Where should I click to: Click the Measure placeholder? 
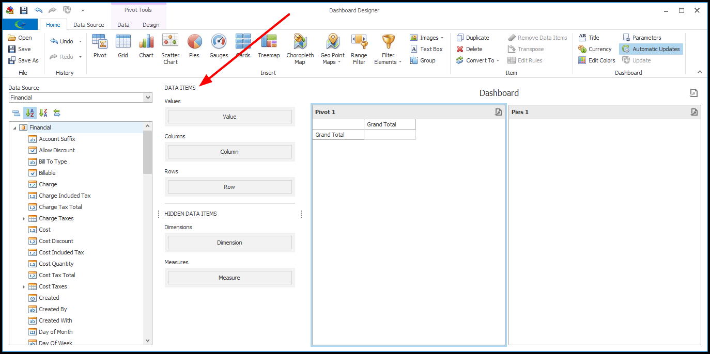(x=229, y=278)
